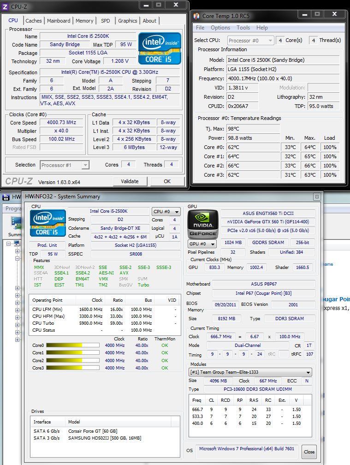Click the VID value 1.3811 v

[243, 88]
